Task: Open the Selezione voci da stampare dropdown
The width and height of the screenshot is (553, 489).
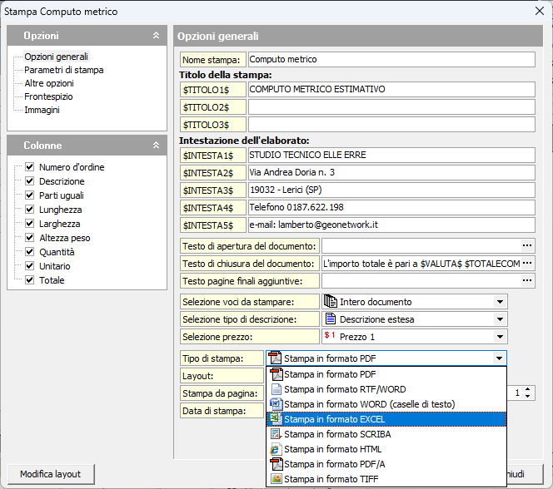Action: (500, 302)
